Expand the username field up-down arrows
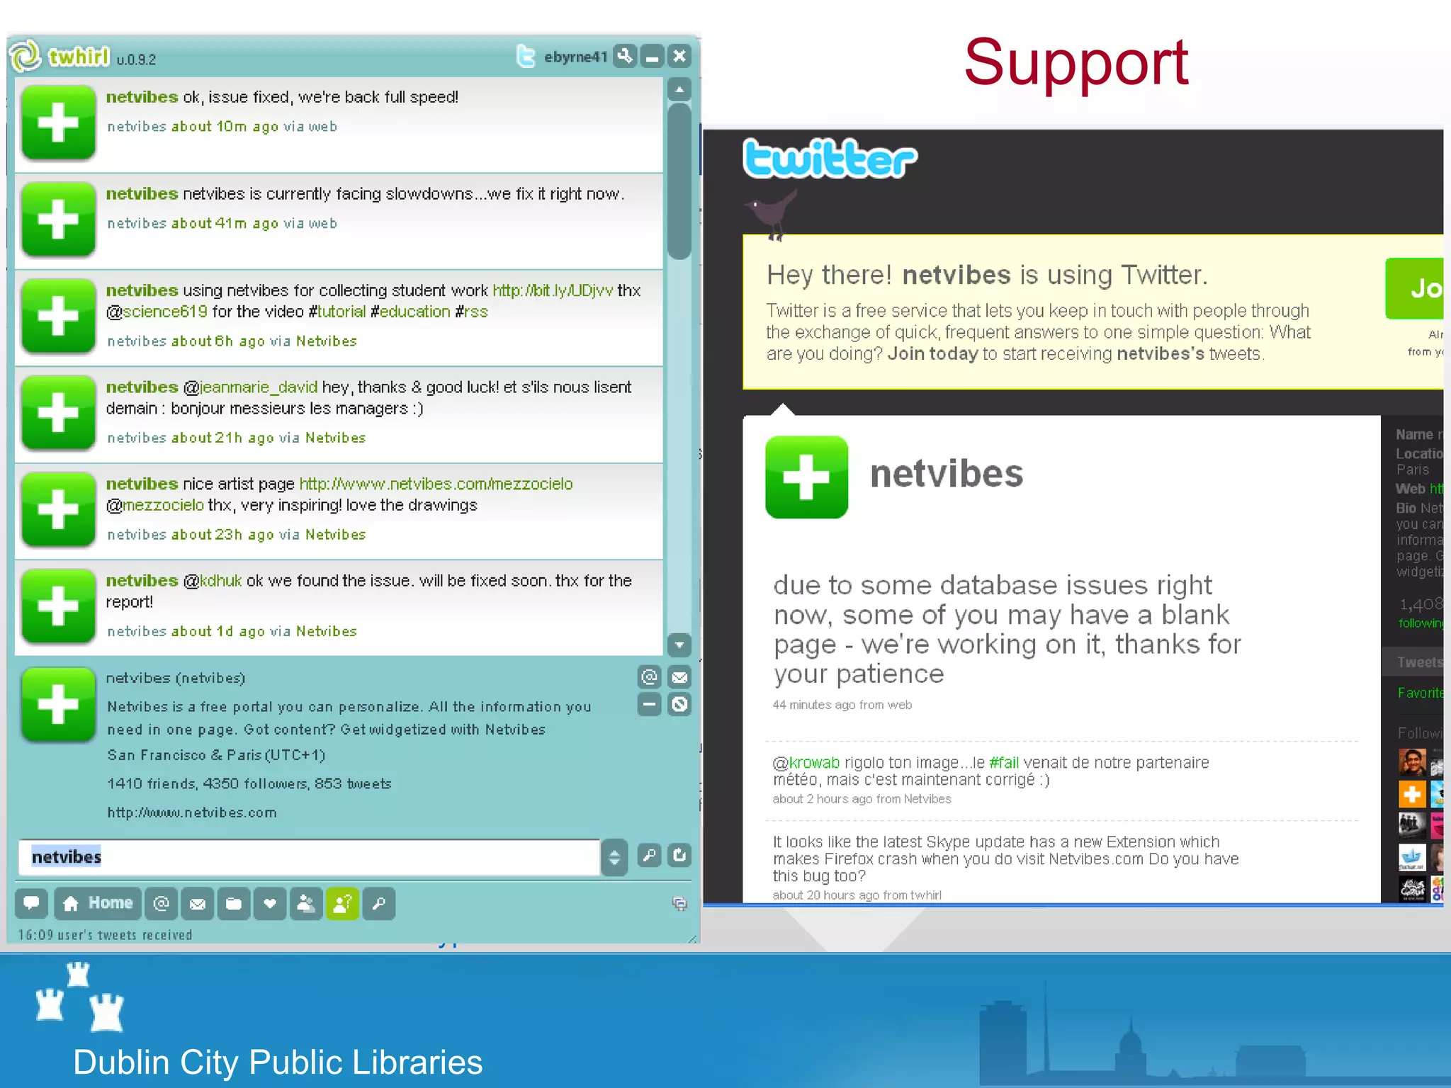The width and height of the screenshot is (1451, 1088). pyautogui.click(x=614, y=857)
